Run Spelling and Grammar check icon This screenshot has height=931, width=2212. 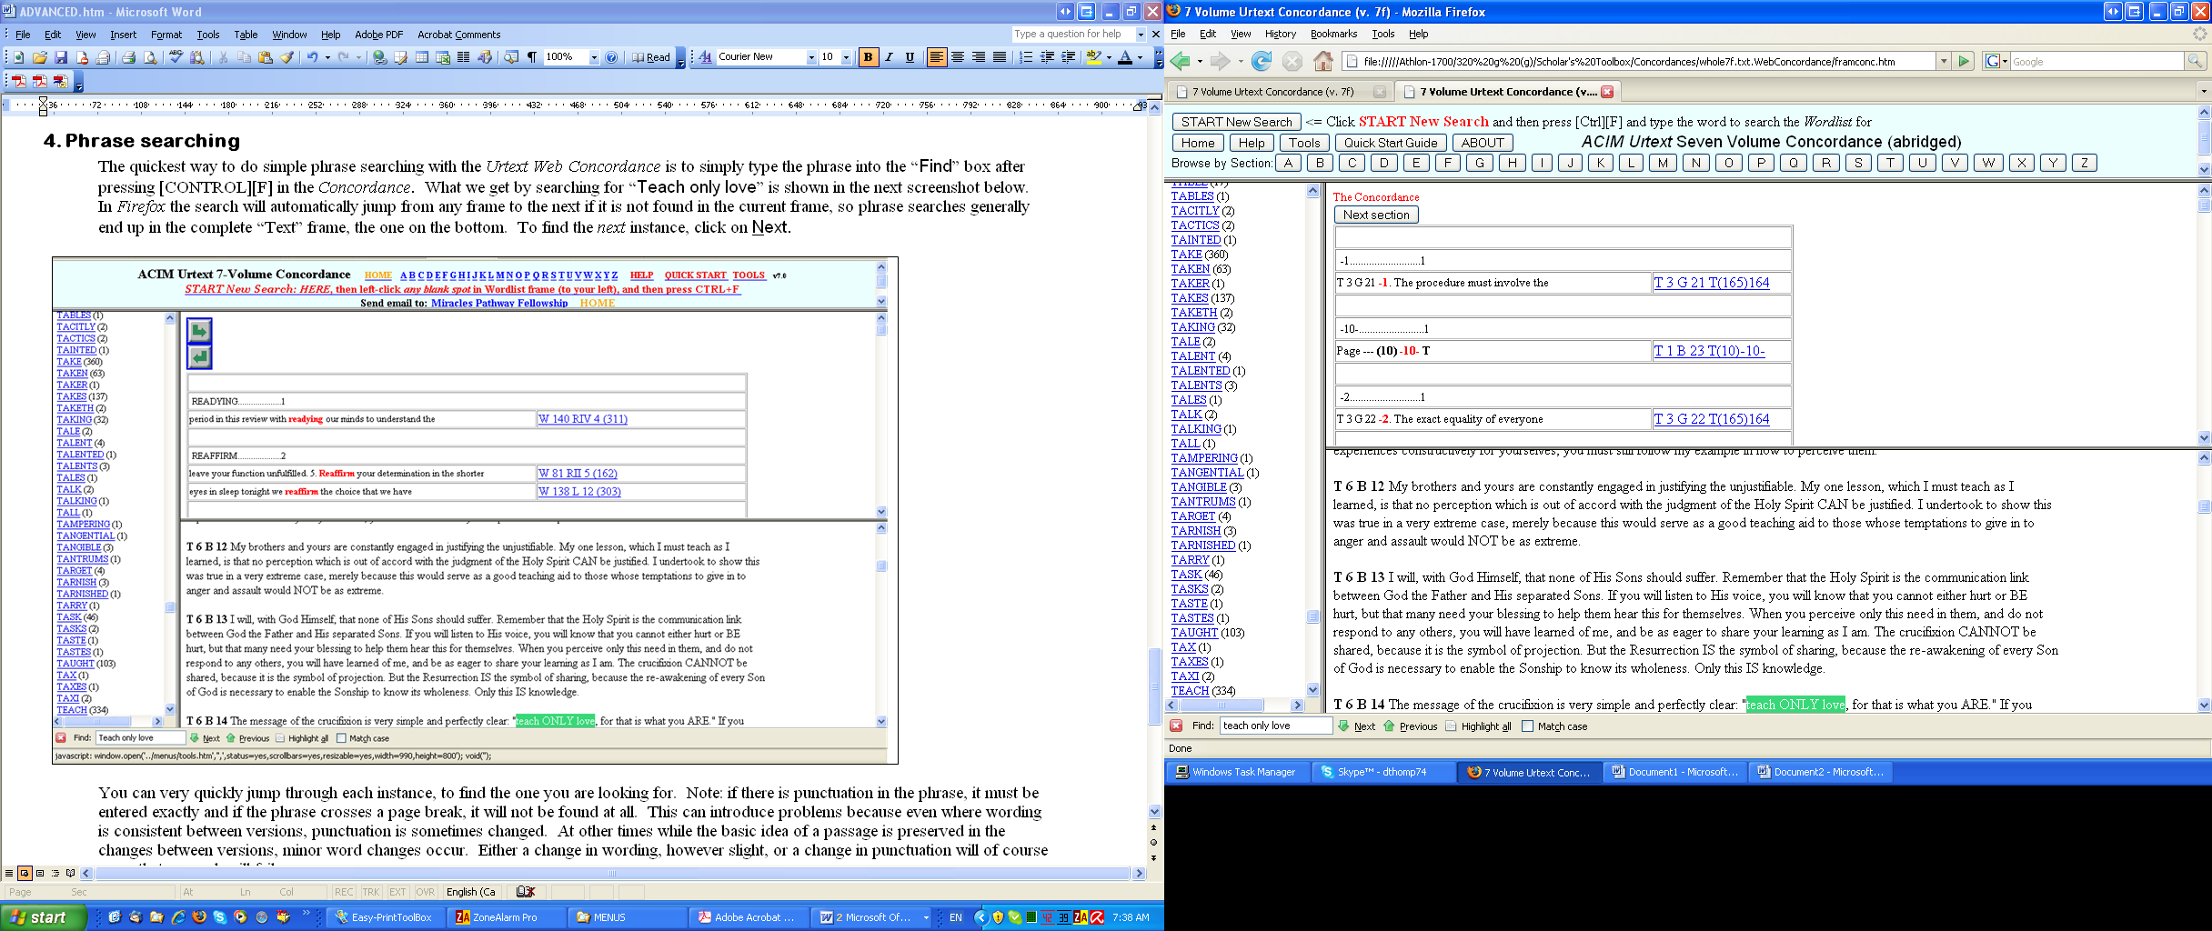(176, 57)
